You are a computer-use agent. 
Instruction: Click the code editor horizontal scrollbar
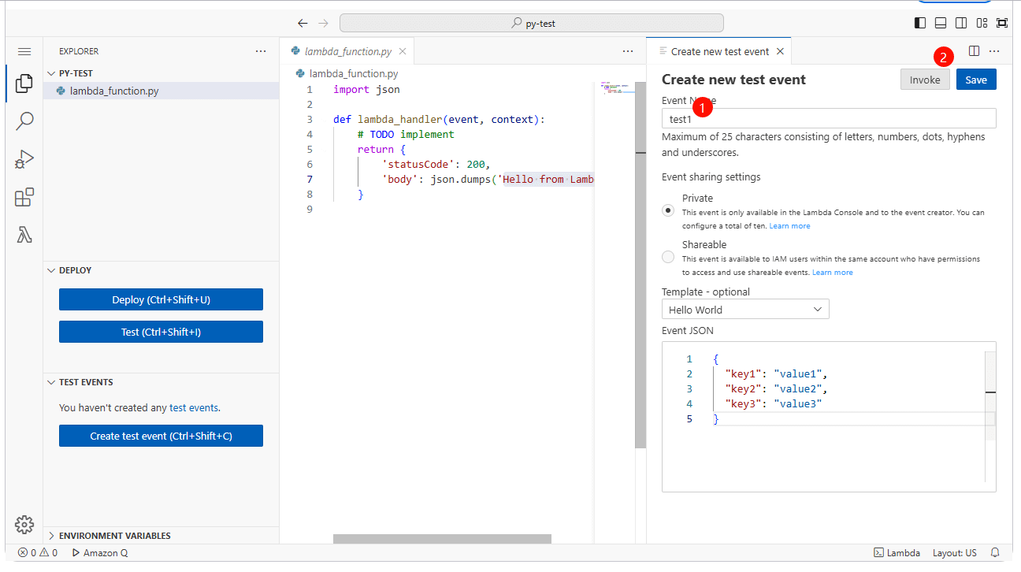[442, 539]
